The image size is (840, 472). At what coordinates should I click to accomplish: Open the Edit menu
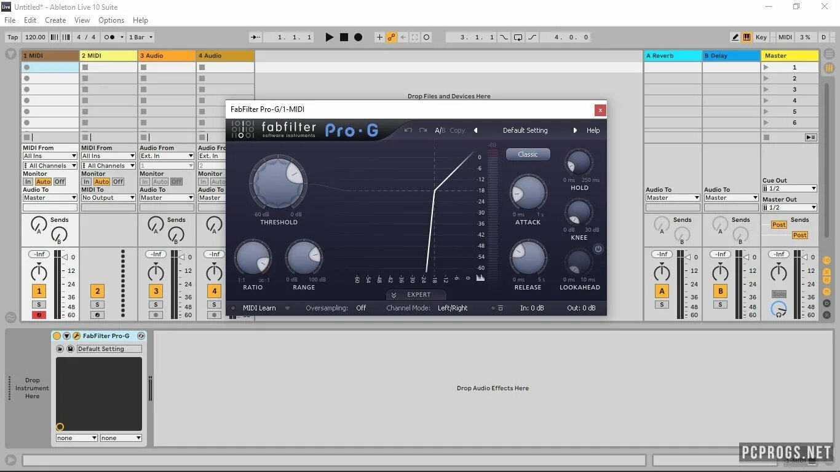pyautogui.click(x=30, y=20)
